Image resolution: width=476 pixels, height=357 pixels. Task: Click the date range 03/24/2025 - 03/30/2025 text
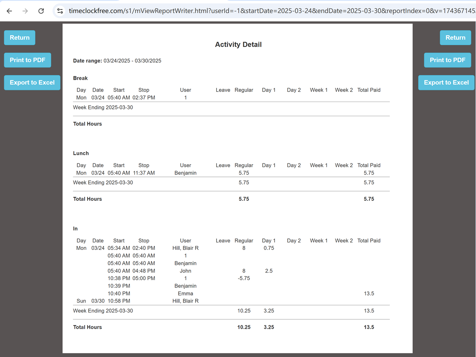point(132,61)
